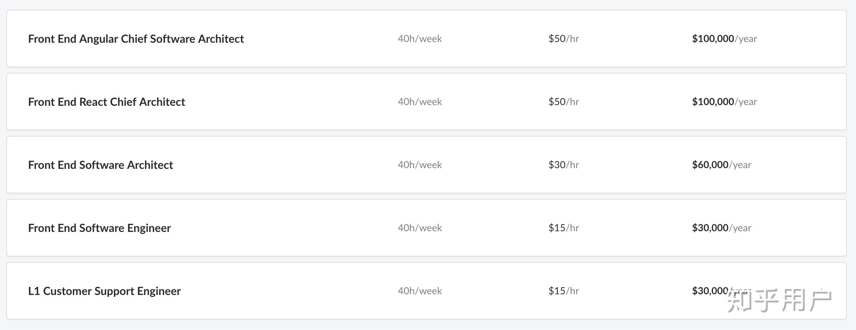Click 40h/week on the Angular Chief Architect row
856x330 pixels.
click(x=420, y=39)
